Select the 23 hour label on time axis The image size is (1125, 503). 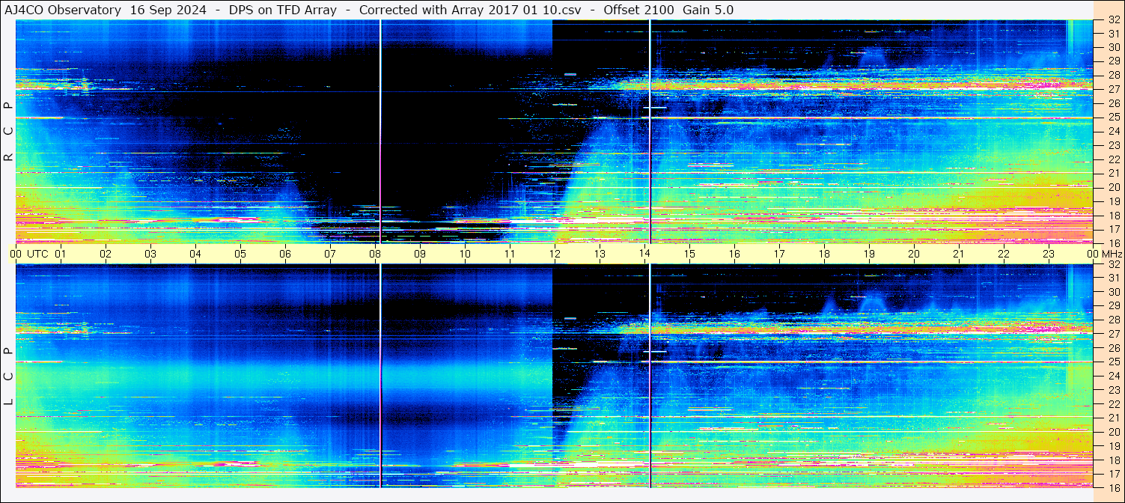(1049, 254)
